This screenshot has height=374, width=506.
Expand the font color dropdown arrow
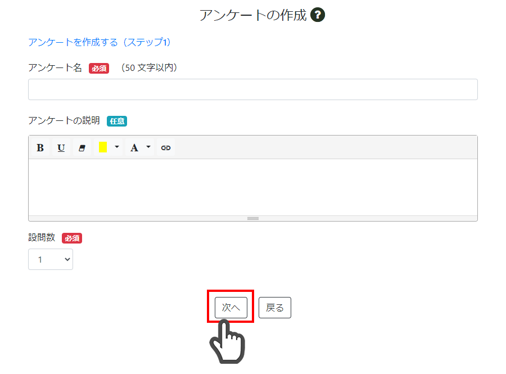click(148, 147)
